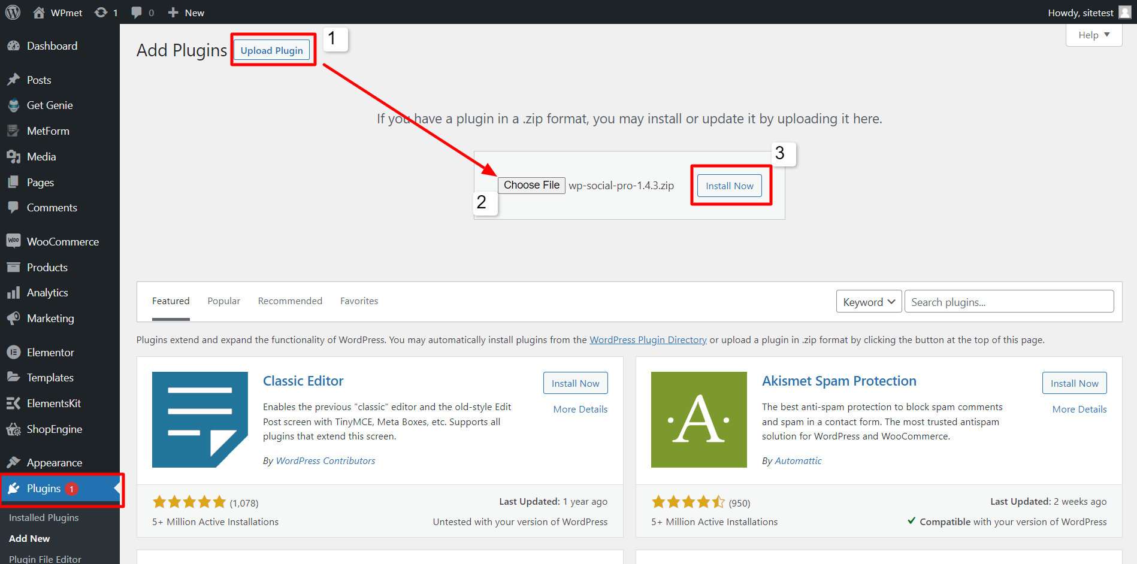Image resolution: width=1137 pixels, height=564 pixels.
Task: Click the Products box icon
Action: [13, 267]
